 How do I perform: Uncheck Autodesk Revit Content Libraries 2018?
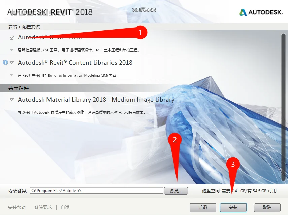(x=12, y=63)
